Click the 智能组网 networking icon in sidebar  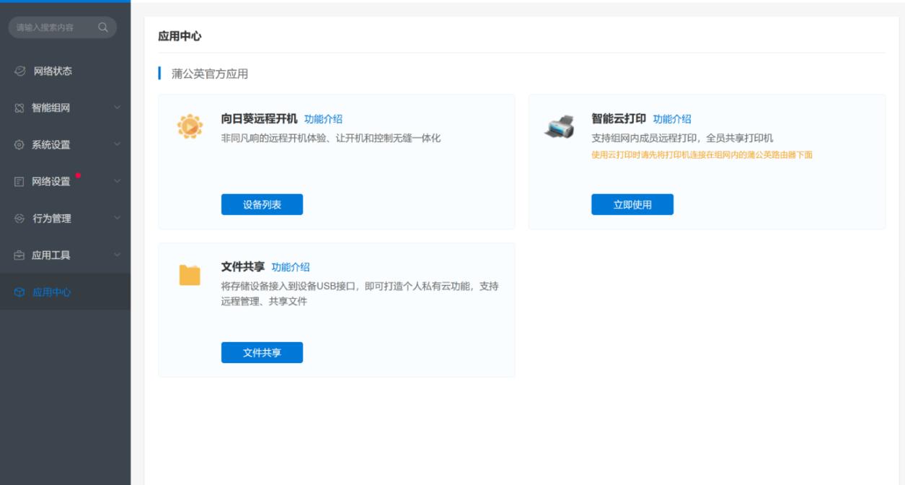(x=18, y=108)
